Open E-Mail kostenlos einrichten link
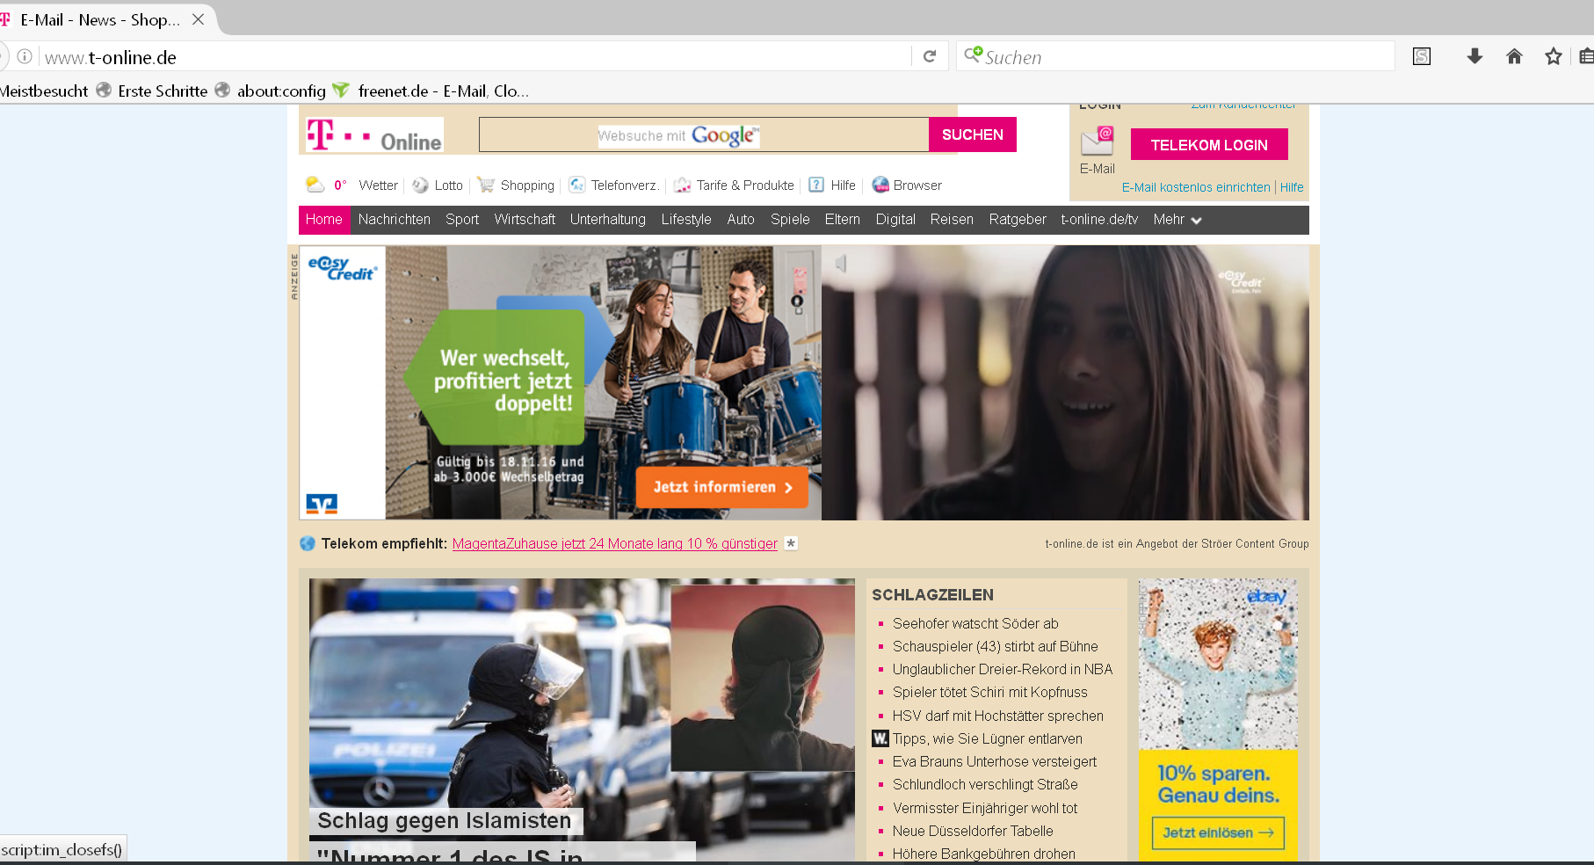This screenshot has height=865, width=1594. [x=1196, y=187]
